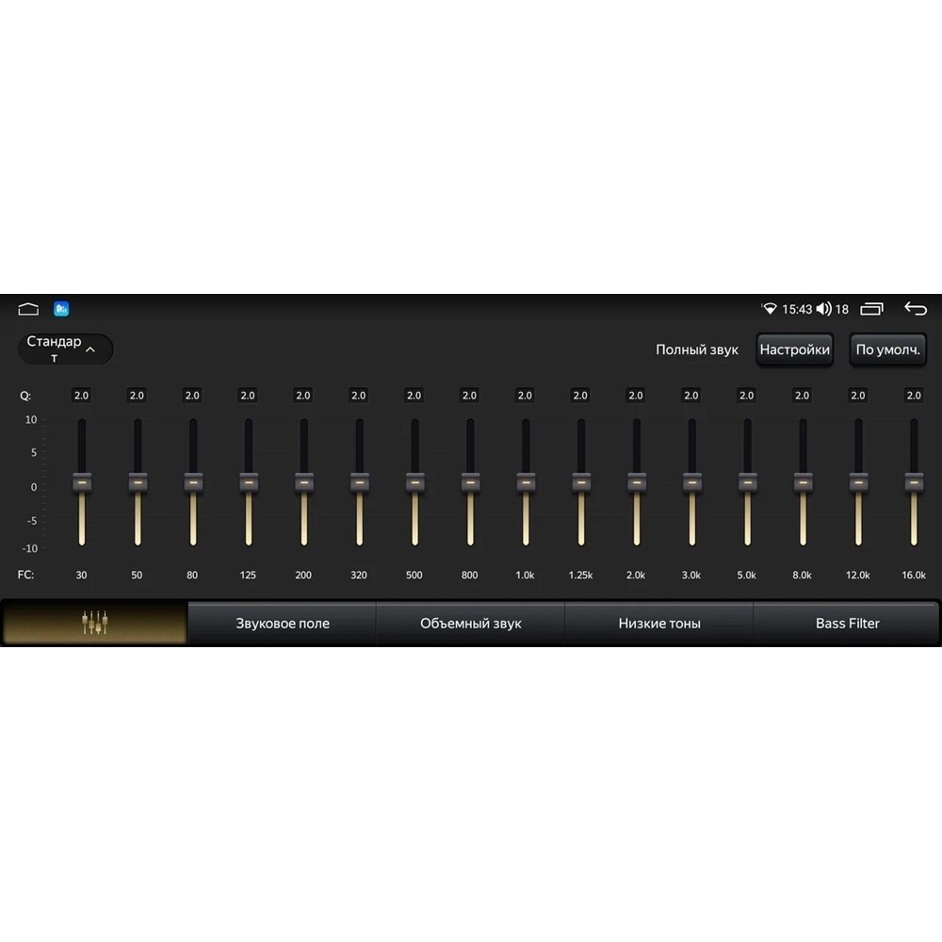Click the 16.0k band slider handle

tap(914, 482)
